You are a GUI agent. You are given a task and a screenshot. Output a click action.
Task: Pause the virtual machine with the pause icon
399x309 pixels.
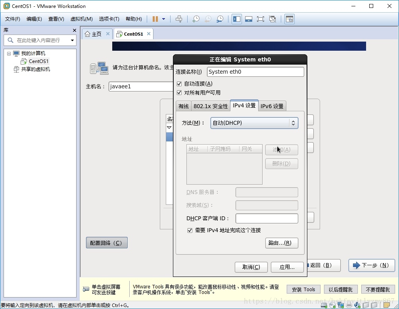tap(155, 19)
